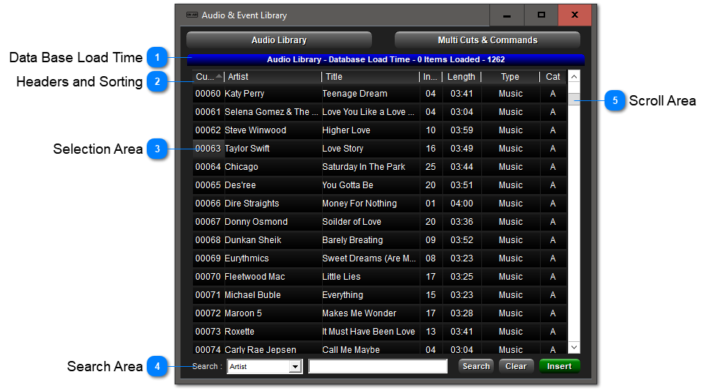Switch to the Audio Library tab
This screenshot has width=708, height=391.
click(279, 40)
